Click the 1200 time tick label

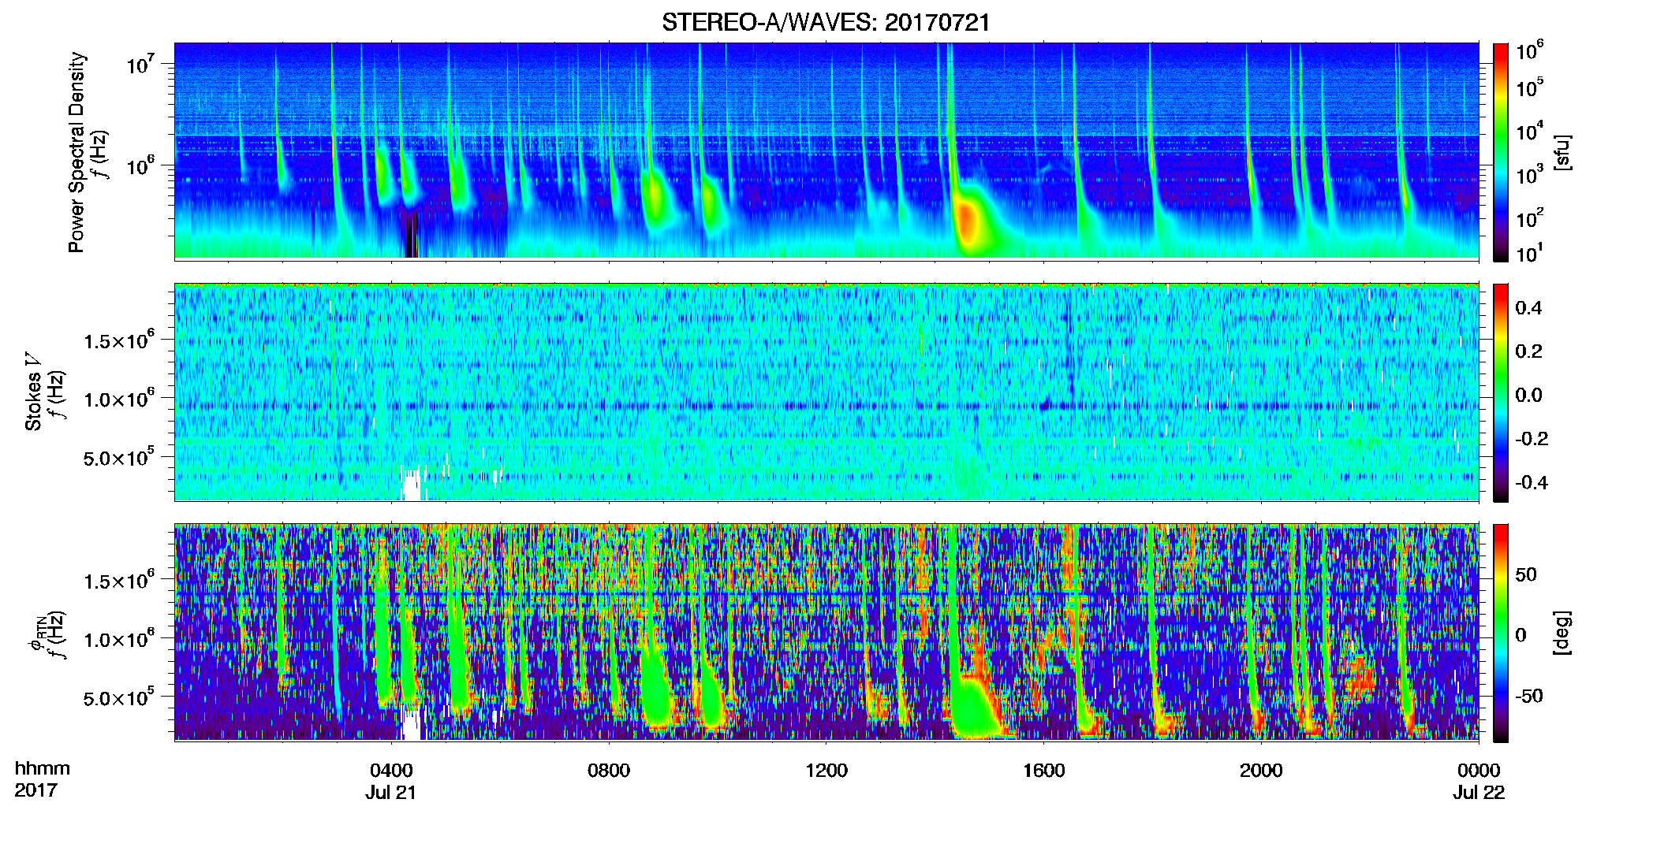coord(826,770)
